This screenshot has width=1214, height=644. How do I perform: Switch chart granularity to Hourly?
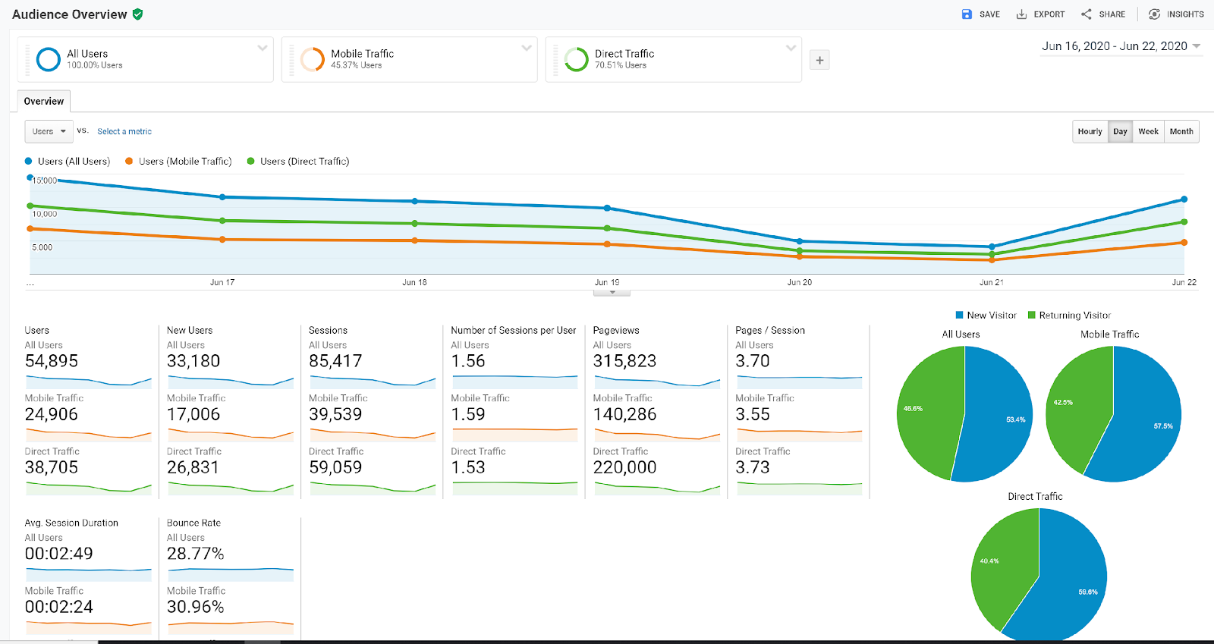point(1090,131)
